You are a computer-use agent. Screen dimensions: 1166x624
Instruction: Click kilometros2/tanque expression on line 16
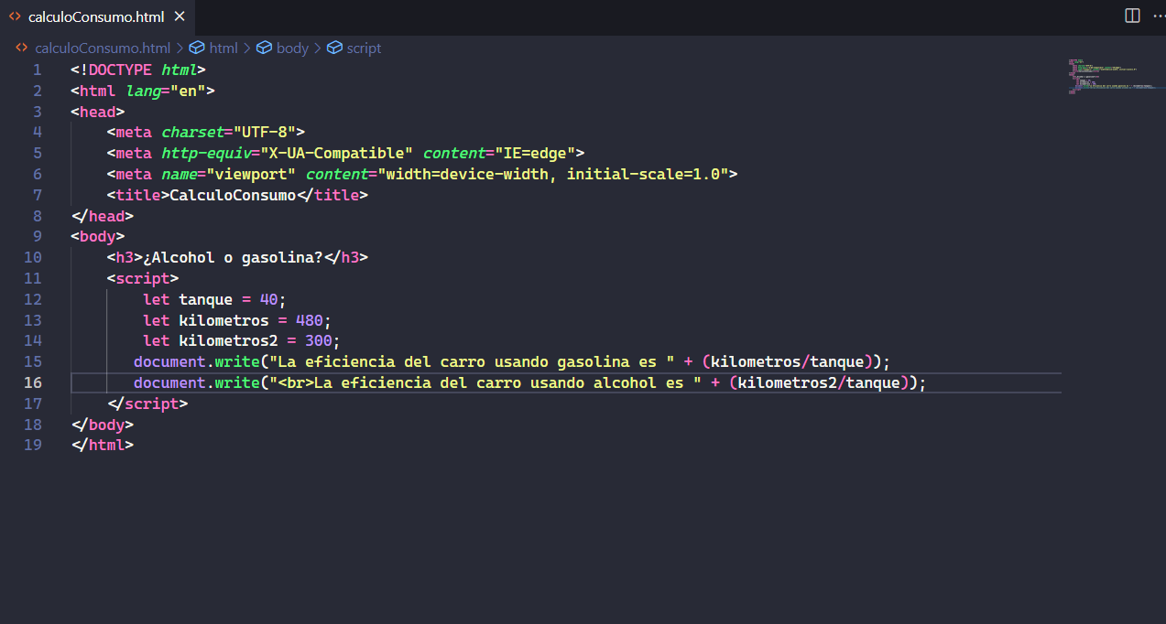point(819,382)
